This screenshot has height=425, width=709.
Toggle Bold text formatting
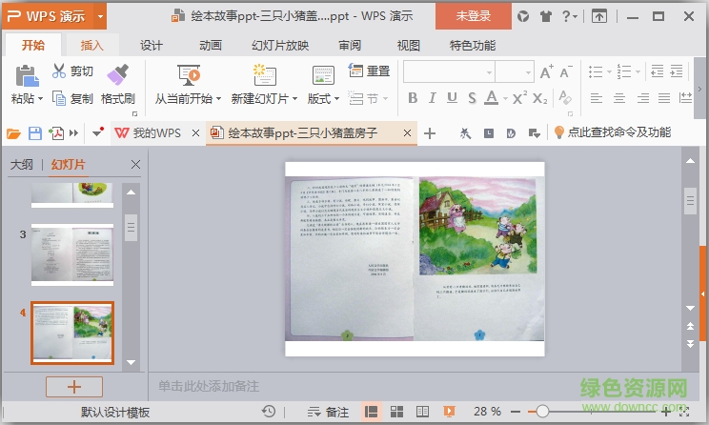[x=413, y=98]
